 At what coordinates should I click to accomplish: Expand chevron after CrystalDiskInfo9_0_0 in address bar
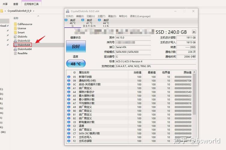[x=34, y=11]
